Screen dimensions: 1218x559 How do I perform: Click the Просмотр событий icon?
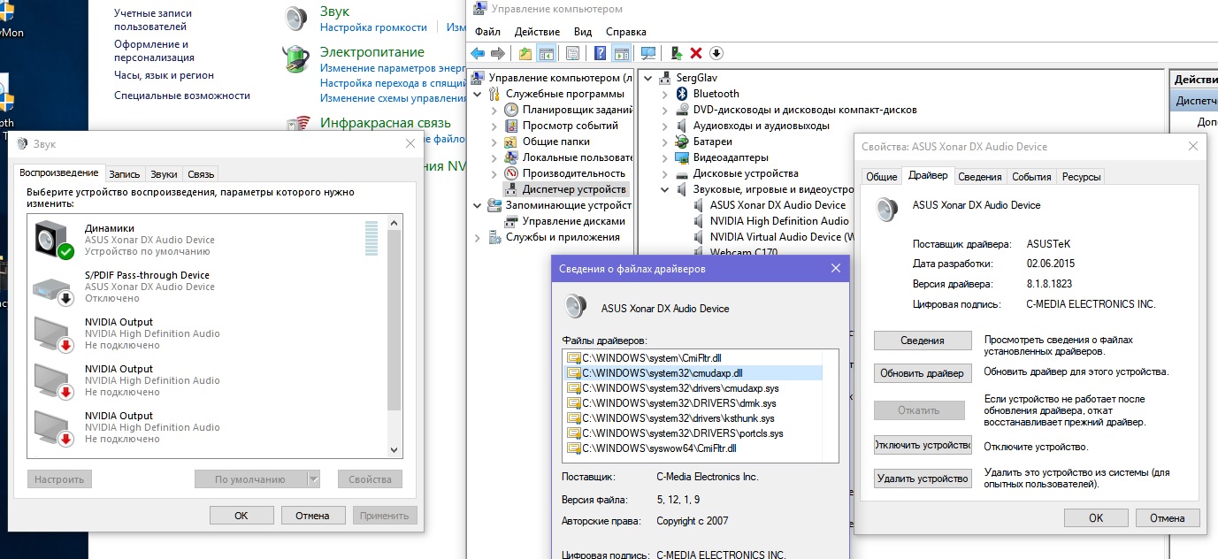pos(511,126)
